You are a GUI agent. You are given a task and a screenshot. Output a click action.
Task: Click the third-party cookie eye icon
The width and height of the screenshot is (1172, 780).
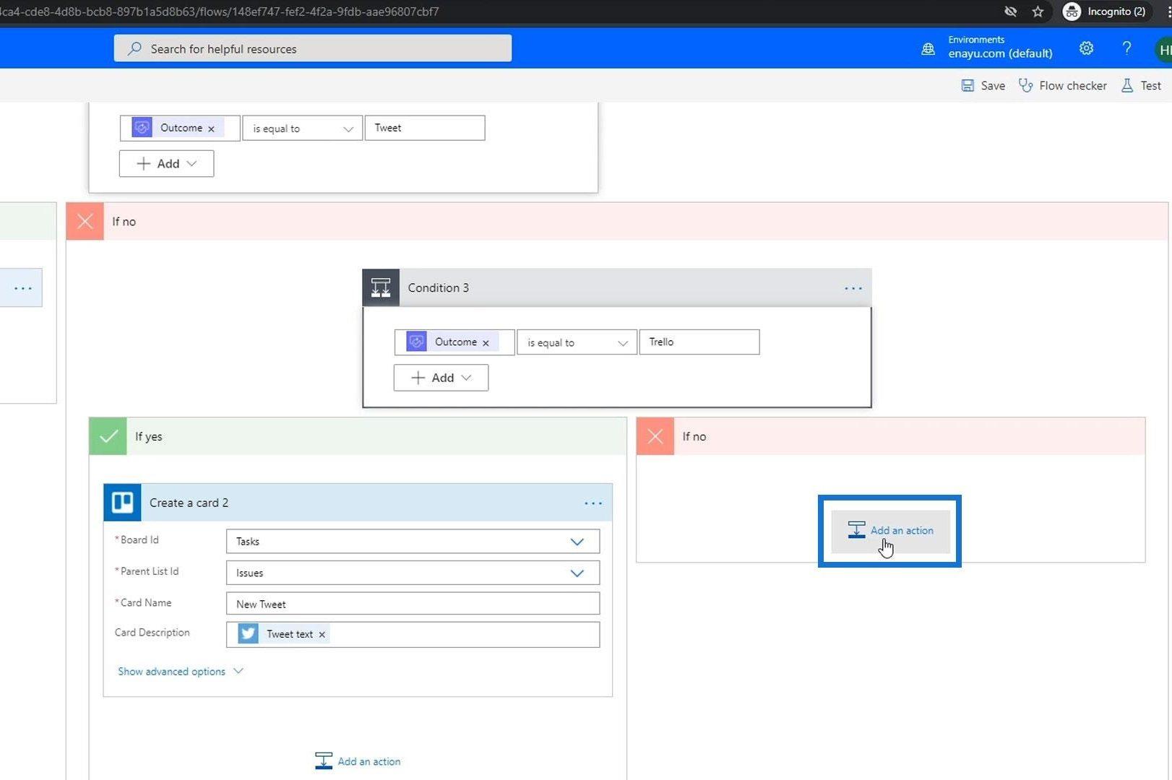point(1010,12)
